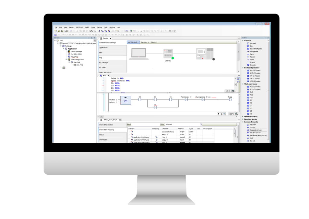The width and height of the screenshot is (309, 219).
Task: Select Return element in ToolBox
Action: pos(251,57)
